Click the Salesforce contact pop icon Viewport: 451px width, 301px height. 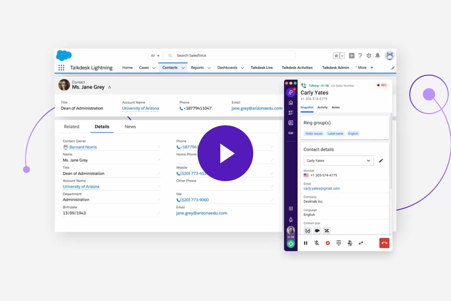317,231
